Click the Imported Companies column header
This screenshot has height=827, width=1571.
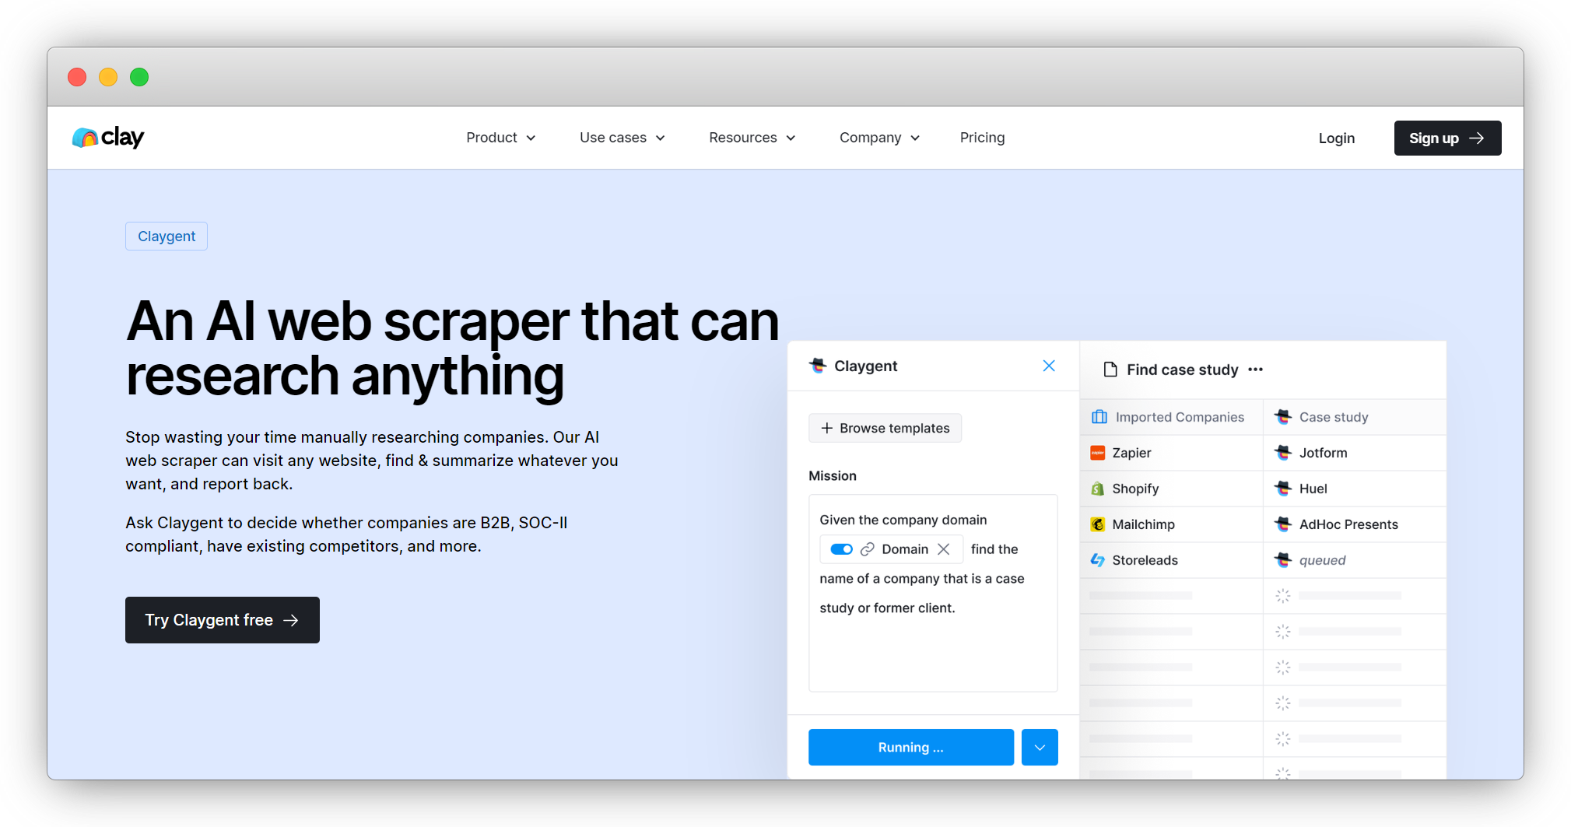[x=1172, y=417]
